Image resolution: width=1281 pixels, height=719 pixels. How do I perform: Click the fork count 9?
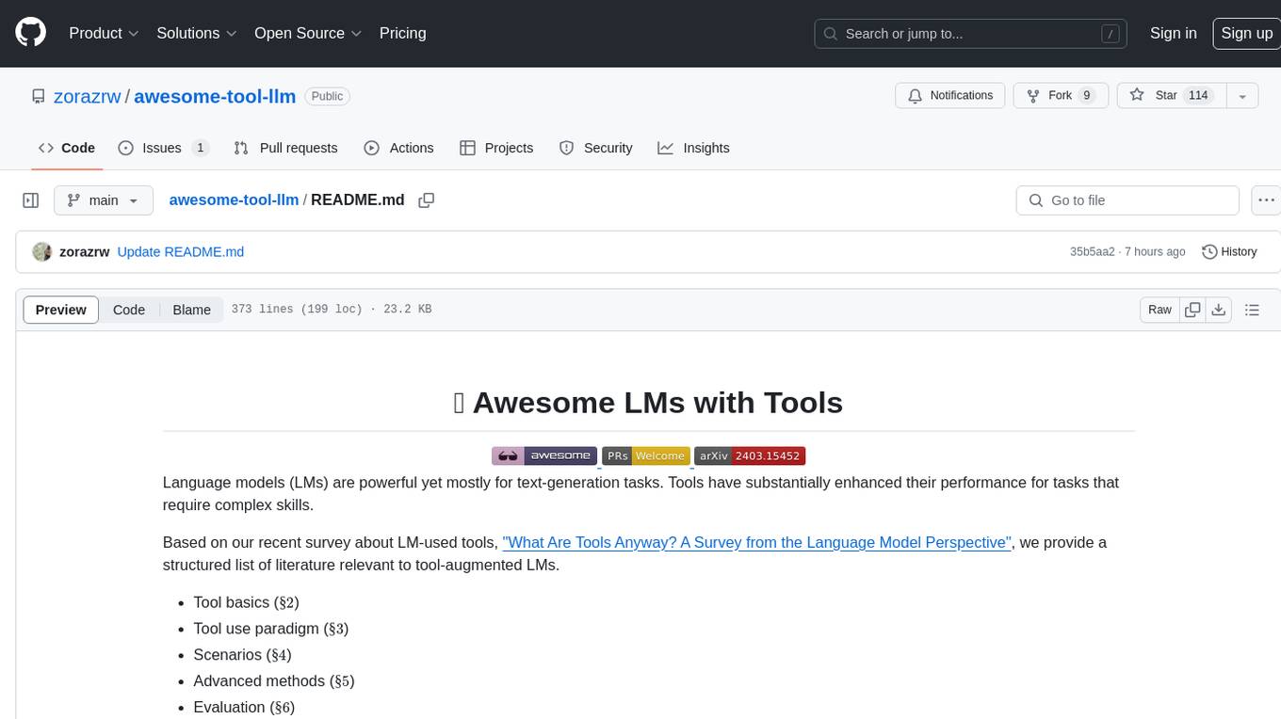point(1087,96)
